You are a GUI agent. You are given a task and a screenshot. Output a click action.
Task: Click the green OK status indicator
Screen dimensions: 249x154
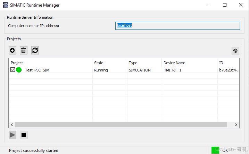point(215,150)
